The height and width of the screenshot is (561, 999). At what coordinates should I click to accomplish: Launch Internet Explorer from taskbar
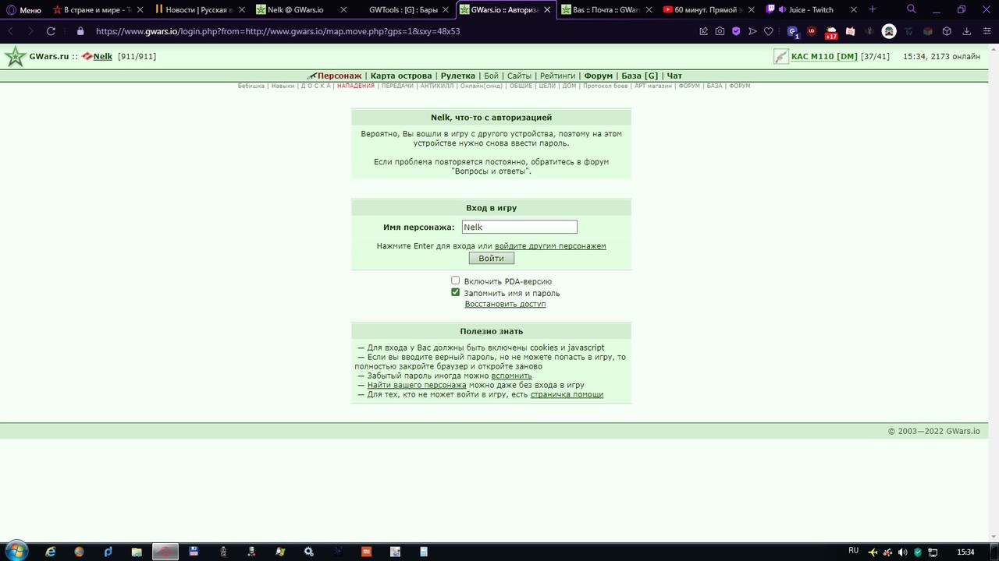point(51,552)
